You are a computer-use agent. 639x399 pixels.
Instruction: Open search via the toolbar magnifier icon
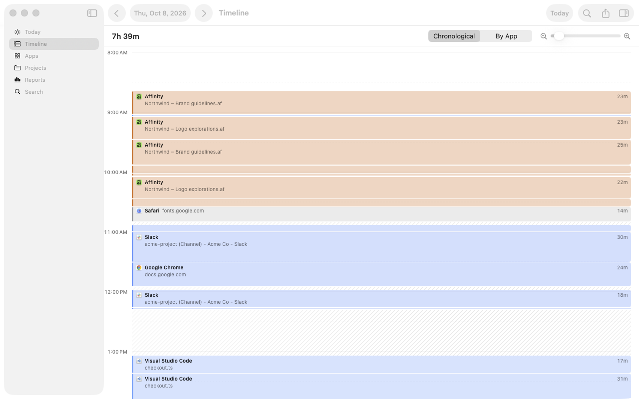pos(587,13)
